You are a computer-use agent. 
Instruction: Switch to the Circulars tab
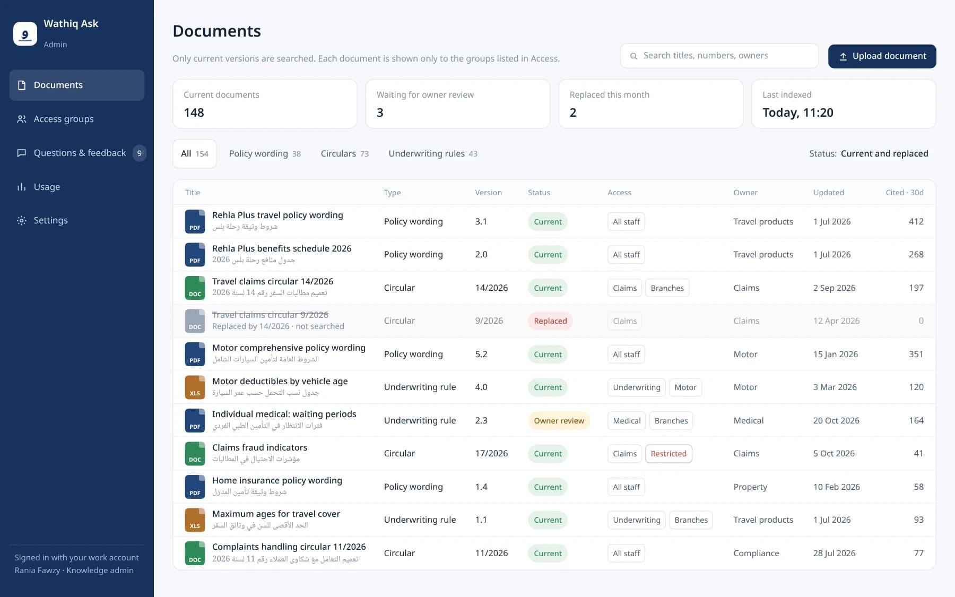(344, 154)
